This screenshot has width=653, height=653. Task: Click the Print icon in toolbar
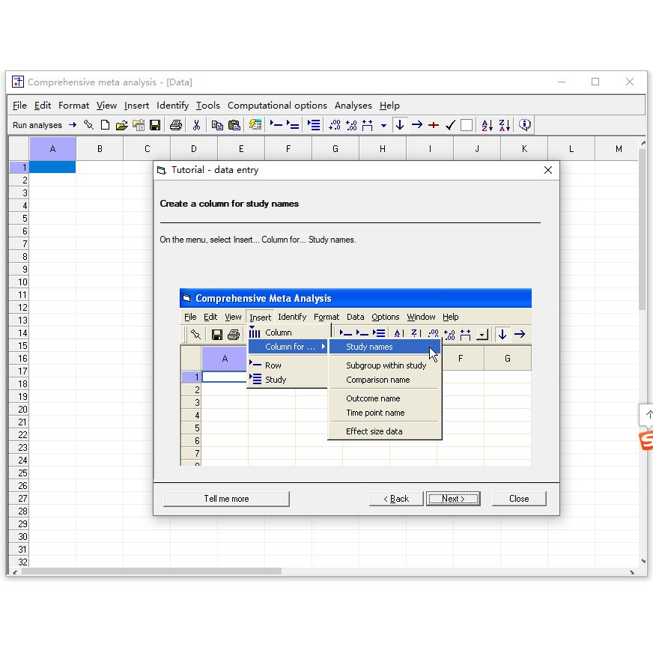point(176,125)
